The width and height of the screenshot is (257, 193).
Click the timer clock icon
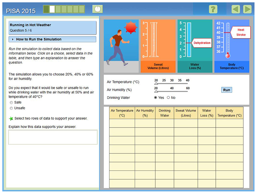pos(98,9)
